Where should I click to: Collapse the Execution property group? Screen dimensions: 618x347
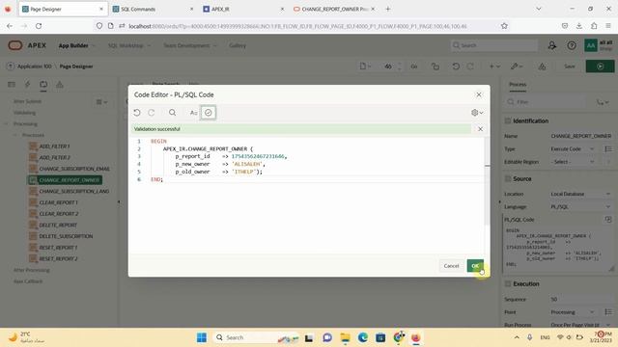coord(508,283)
